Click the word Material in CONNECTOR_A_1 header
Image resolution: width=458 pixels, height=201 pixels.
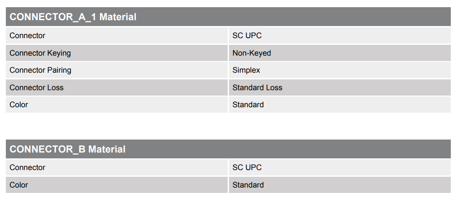pos(118,17)
